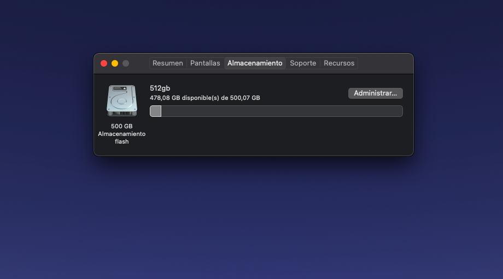503x279 pixels.
Task: Select the Almacenamiento tab
Action: [255, 63]
